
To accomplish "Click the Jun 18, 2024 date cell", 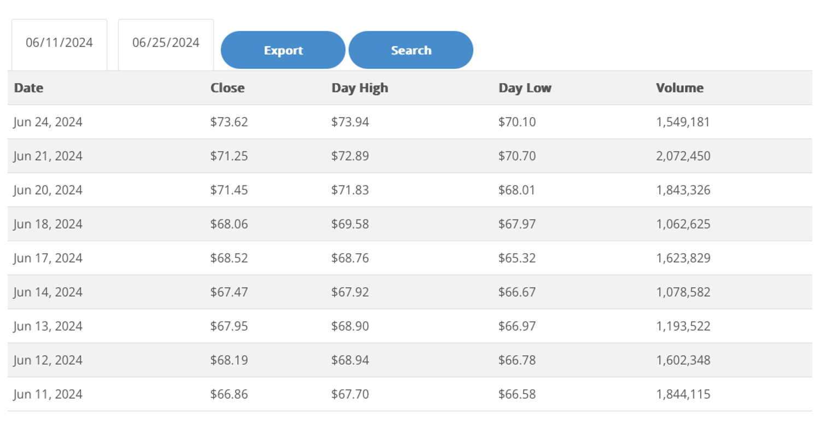I will tap(48, 224).
